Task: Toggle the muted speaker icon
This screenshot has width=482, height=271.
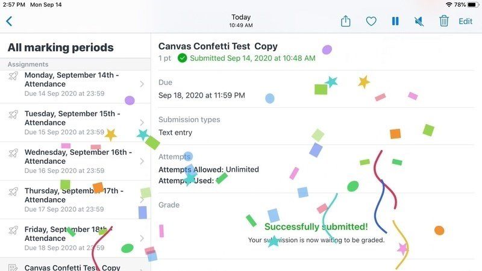Action: pyautogui.click(x=419, y=21)
